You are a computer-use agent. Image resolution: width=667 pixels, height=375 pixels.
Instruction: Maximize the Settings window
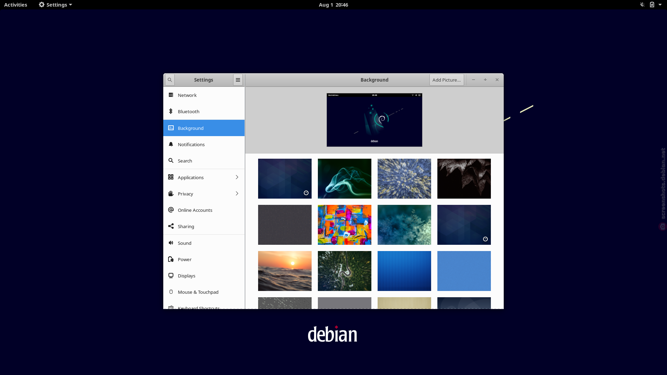pyautogui.click(x=485, y=80)
